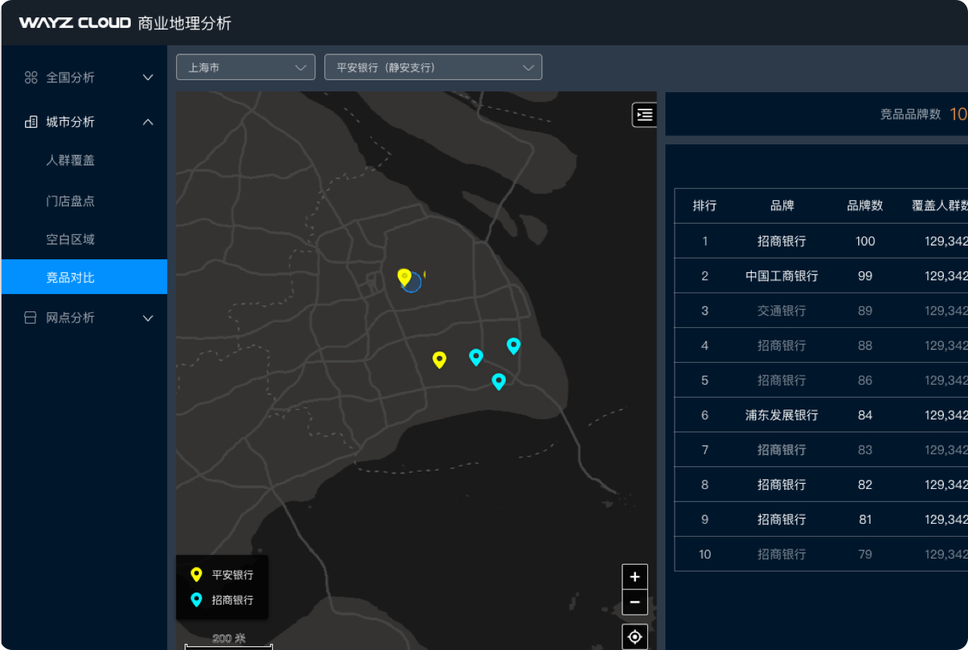The image size is (968, 650).
Task: Click the 网点分析 sidebar icon
Action: (31, 317)
